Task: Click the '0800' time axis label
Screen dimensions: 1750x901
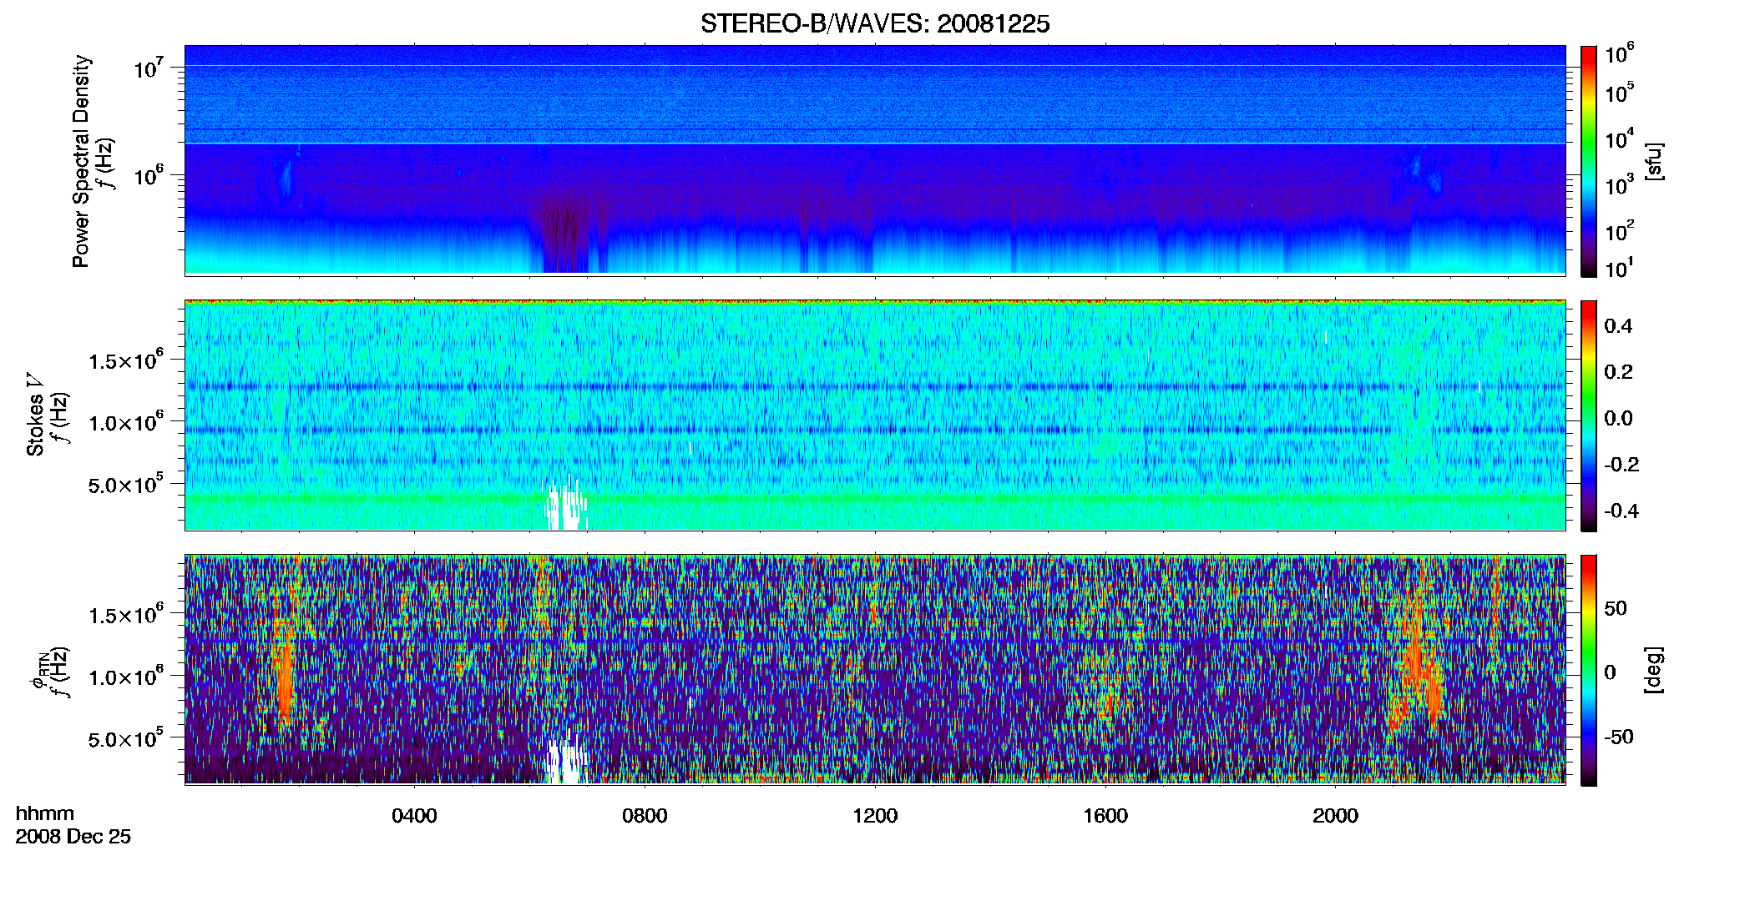Action: point(645,815)
